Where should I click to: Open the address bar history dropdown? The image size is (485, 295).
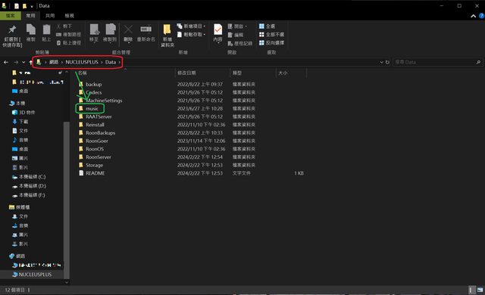click(x=381, y=62)
